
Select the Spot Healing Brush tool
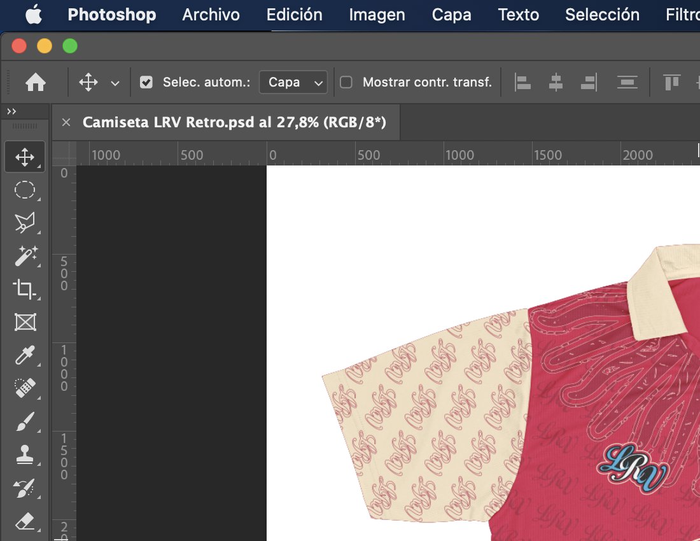click(25, 388)
